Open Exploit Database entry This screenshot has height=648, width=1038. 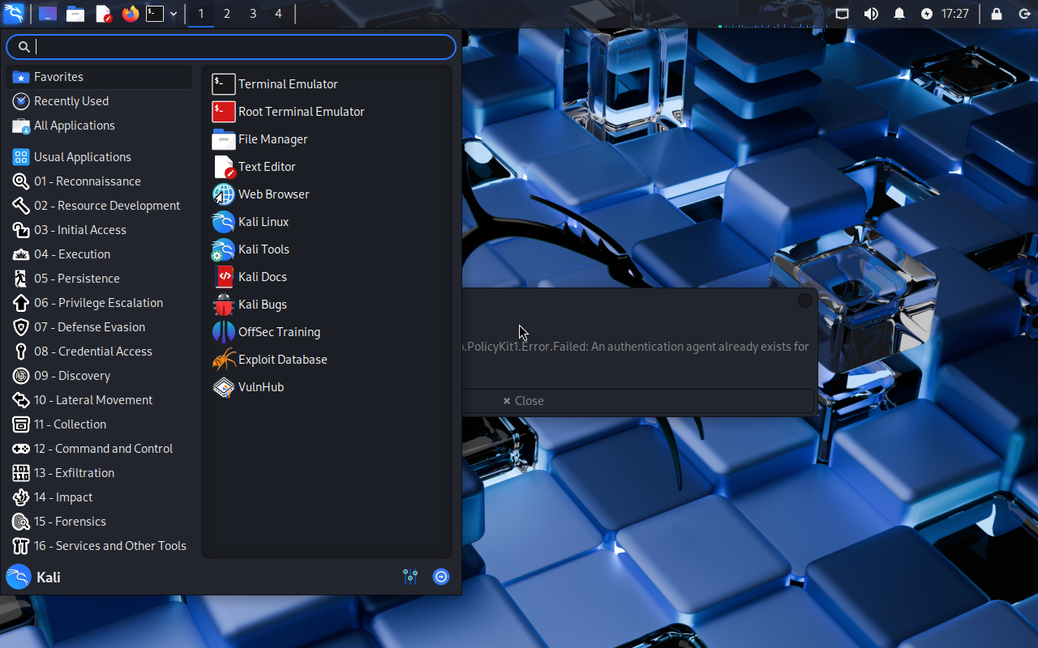pos(326,360)
